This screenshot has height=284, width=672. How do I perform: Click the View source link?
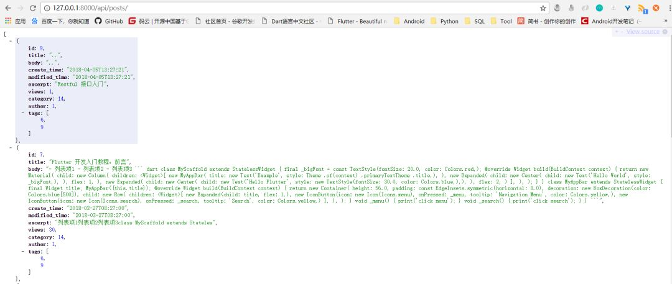pyautogui.click(x=642, y=32)
